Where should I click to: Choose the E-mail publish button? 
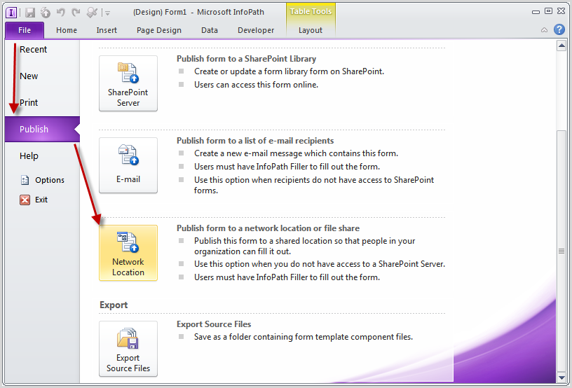coord(128,165)
